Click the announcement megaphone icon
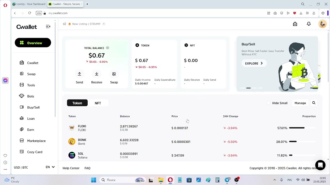This screenshot has width=330, height=185. (x=64, y=24)
